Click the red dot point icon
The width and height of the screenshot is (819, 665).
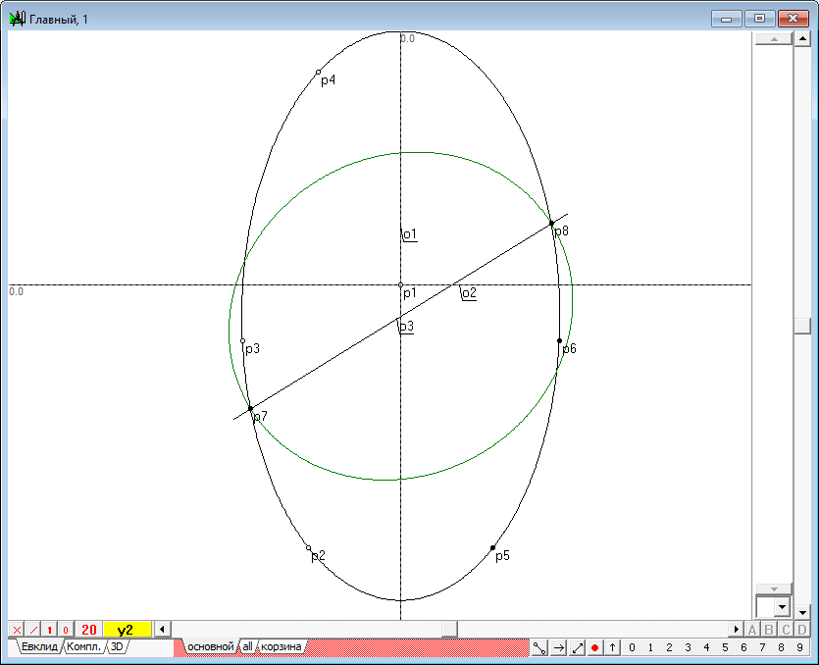pos(594,647)
